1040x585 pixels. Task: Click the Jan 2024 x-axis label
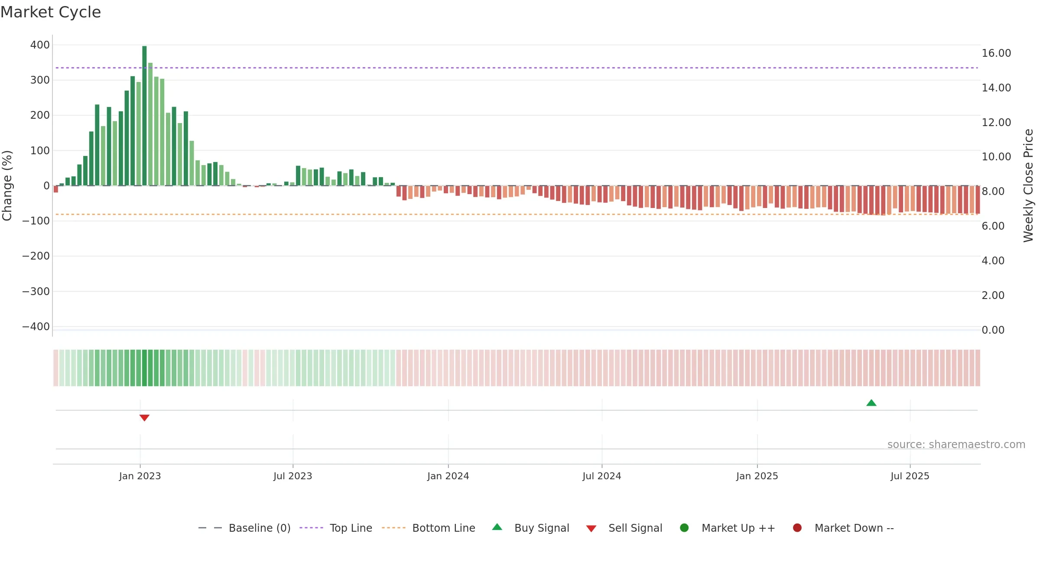pyautogui.click(x=448, y=476)
